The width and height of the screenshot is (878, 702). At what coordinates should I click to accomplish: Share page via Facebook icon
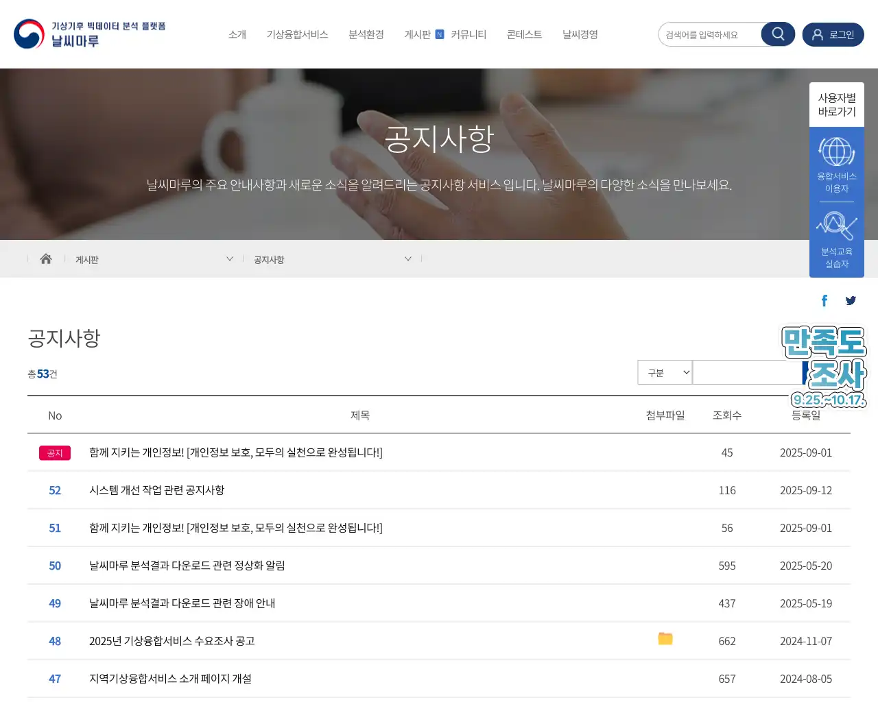click(x=824, y=300)
